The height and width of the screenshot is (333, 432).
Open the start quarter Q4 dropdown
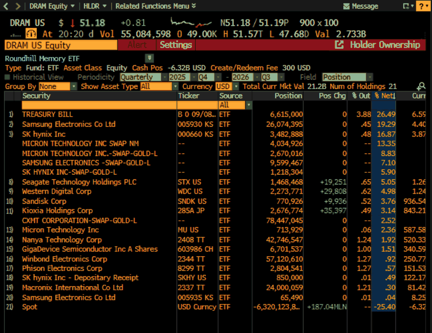(209, 77)
